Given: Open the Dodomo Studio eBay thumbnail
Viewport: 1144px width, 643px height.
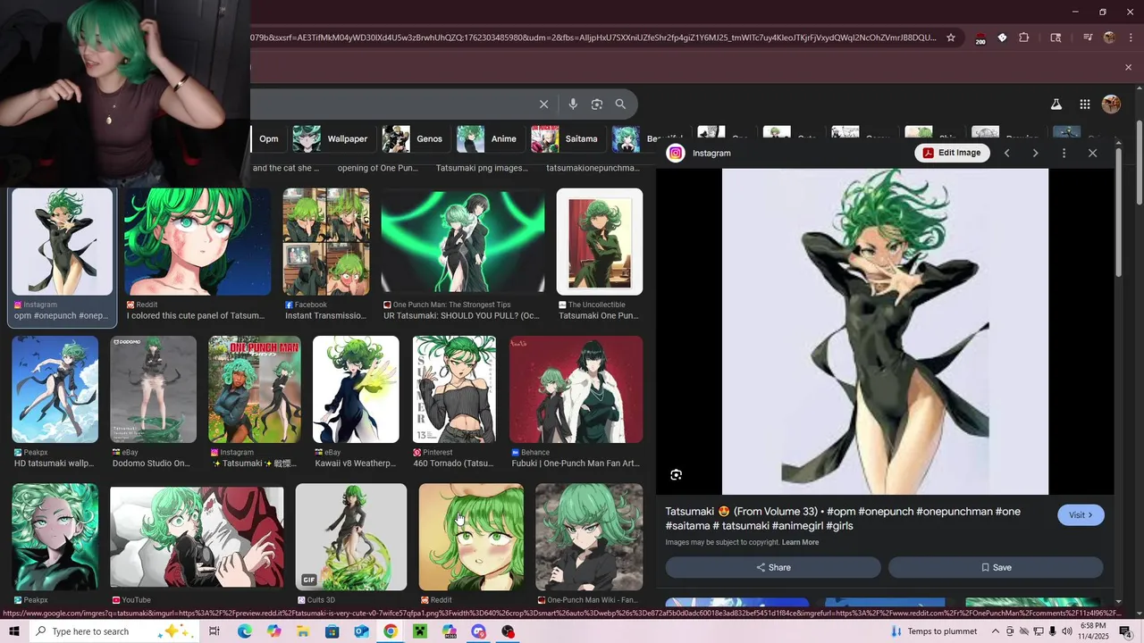Looking at the screenshot, I should [x=154, y=389].
